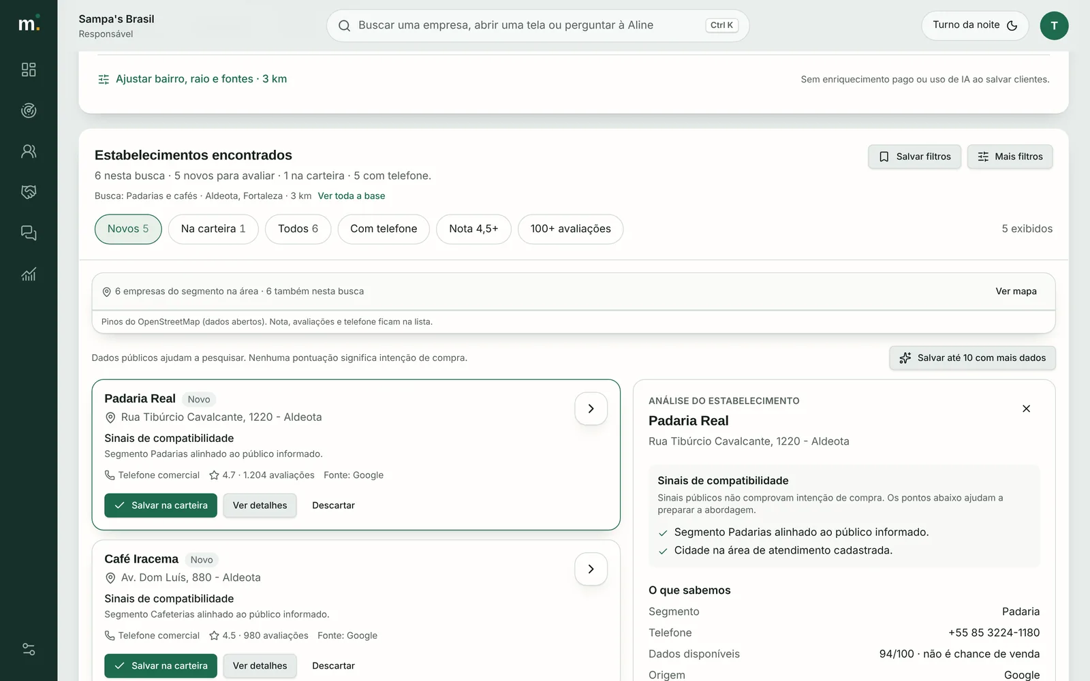Viewport: 1090px width, 681px height.
Task: Open the T user avatar
Action: pos(1054,26)
